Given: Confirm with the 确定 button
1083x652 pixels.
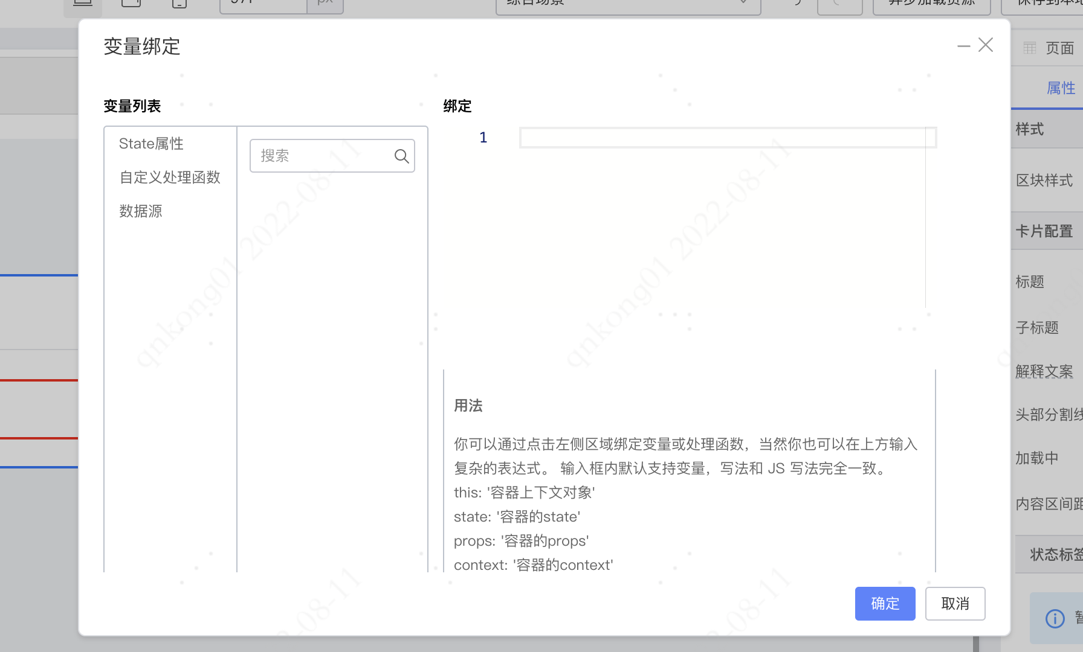Looking at the screenshot, I should 885,604.
